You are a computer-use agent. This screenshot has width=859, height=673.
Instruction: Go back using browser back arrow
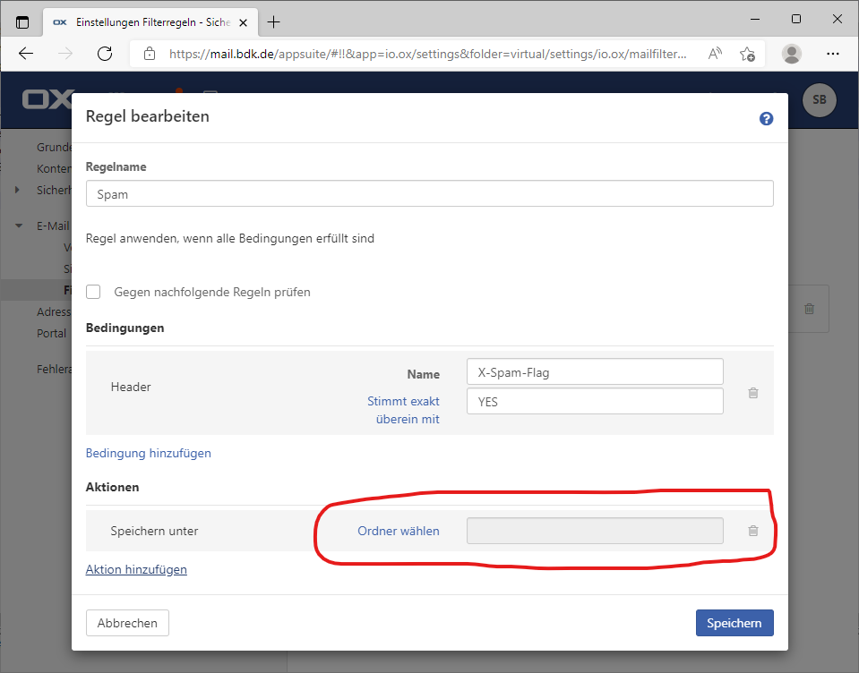click(26, 54)
